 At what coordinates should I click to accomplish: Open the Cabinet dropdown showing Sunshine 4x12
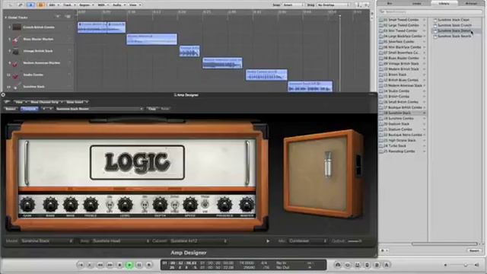tap(199, 241)
